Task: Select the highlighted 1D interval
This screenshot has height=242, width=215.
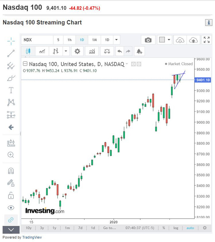Action: pos(82,40)
